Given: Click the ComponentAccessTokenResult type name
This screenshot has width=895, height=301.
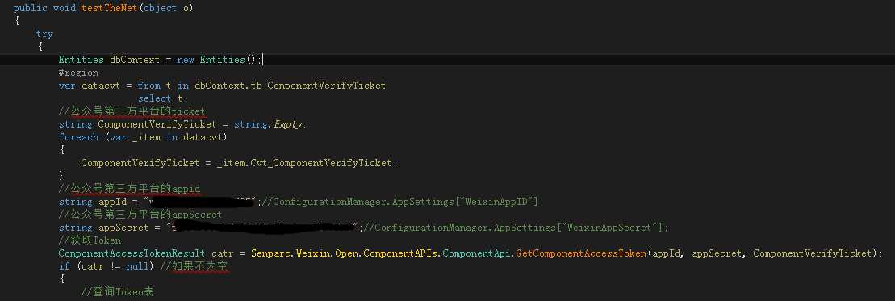Looking at the screenshot, I should click(132, 253).
